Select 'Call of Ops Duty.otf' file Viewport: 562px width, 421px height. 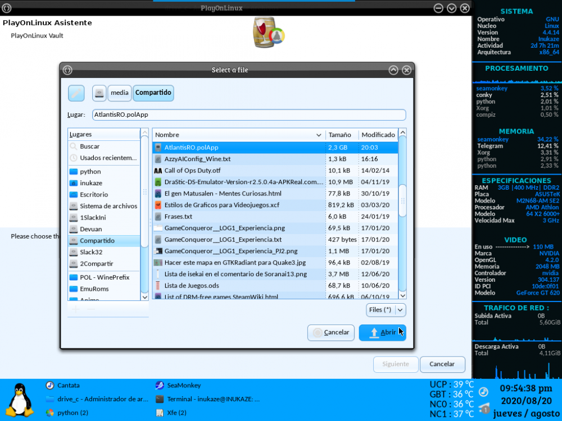tap(192, 171)
